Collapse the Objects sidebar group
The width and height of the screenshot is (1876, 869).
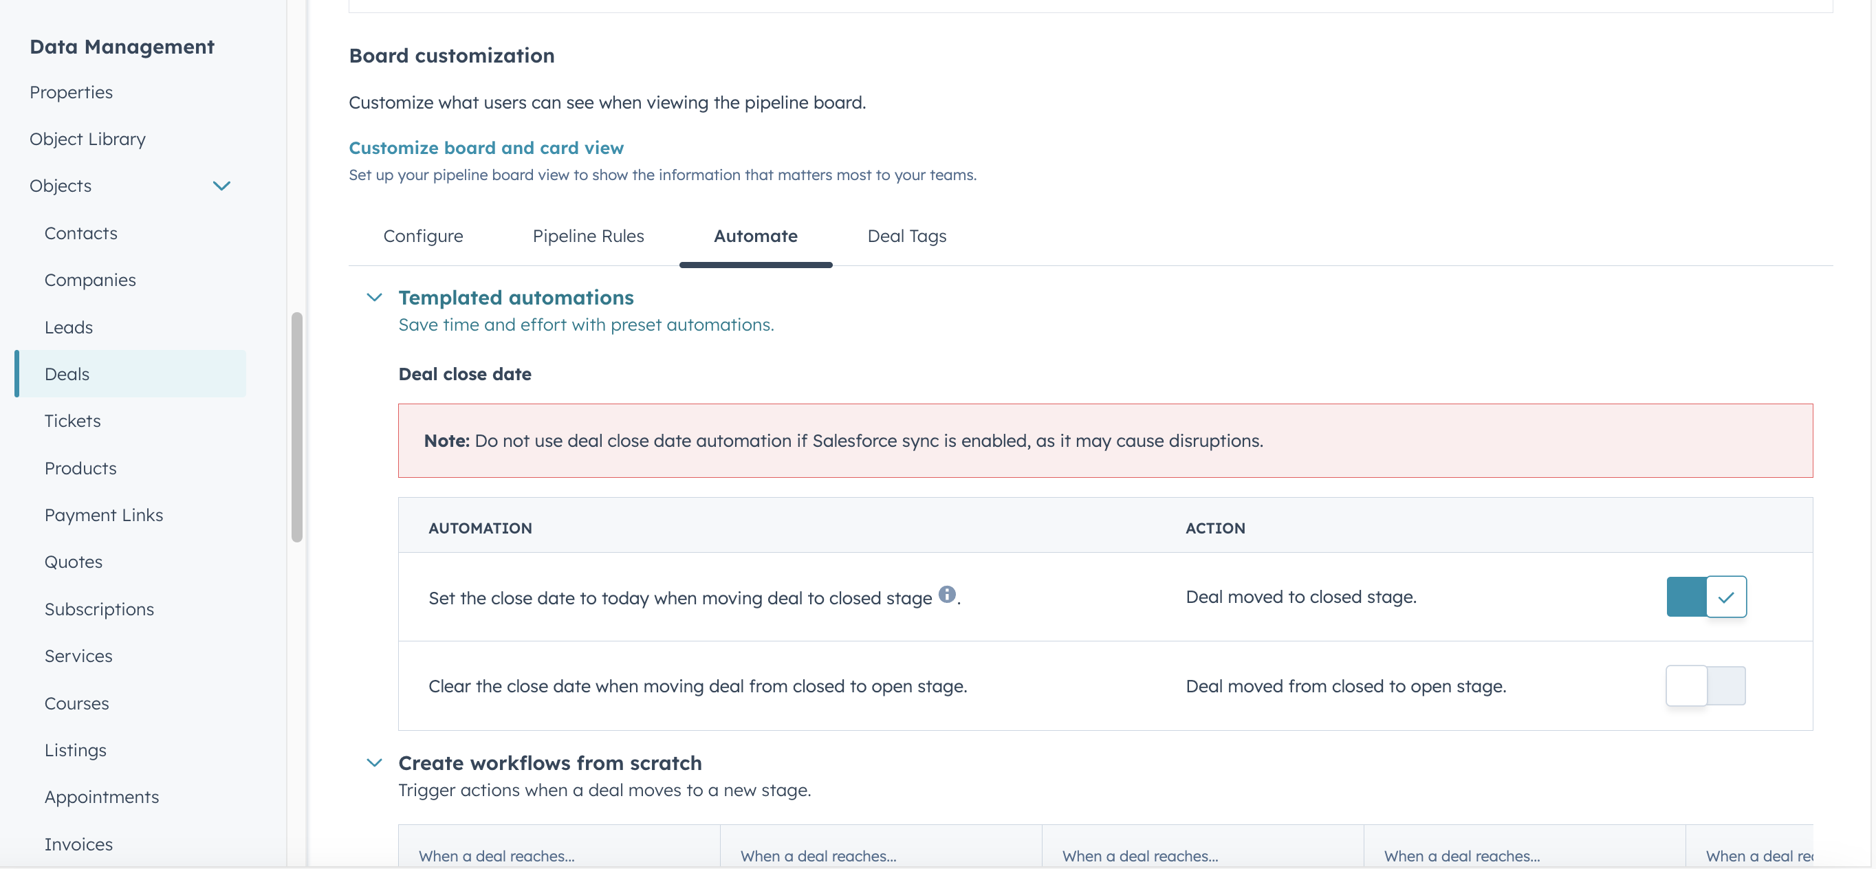click(x=221, y=186)
